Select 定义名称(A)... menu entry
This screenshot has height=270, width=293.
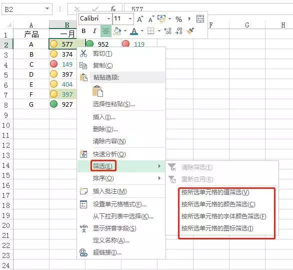pos(121,240)
